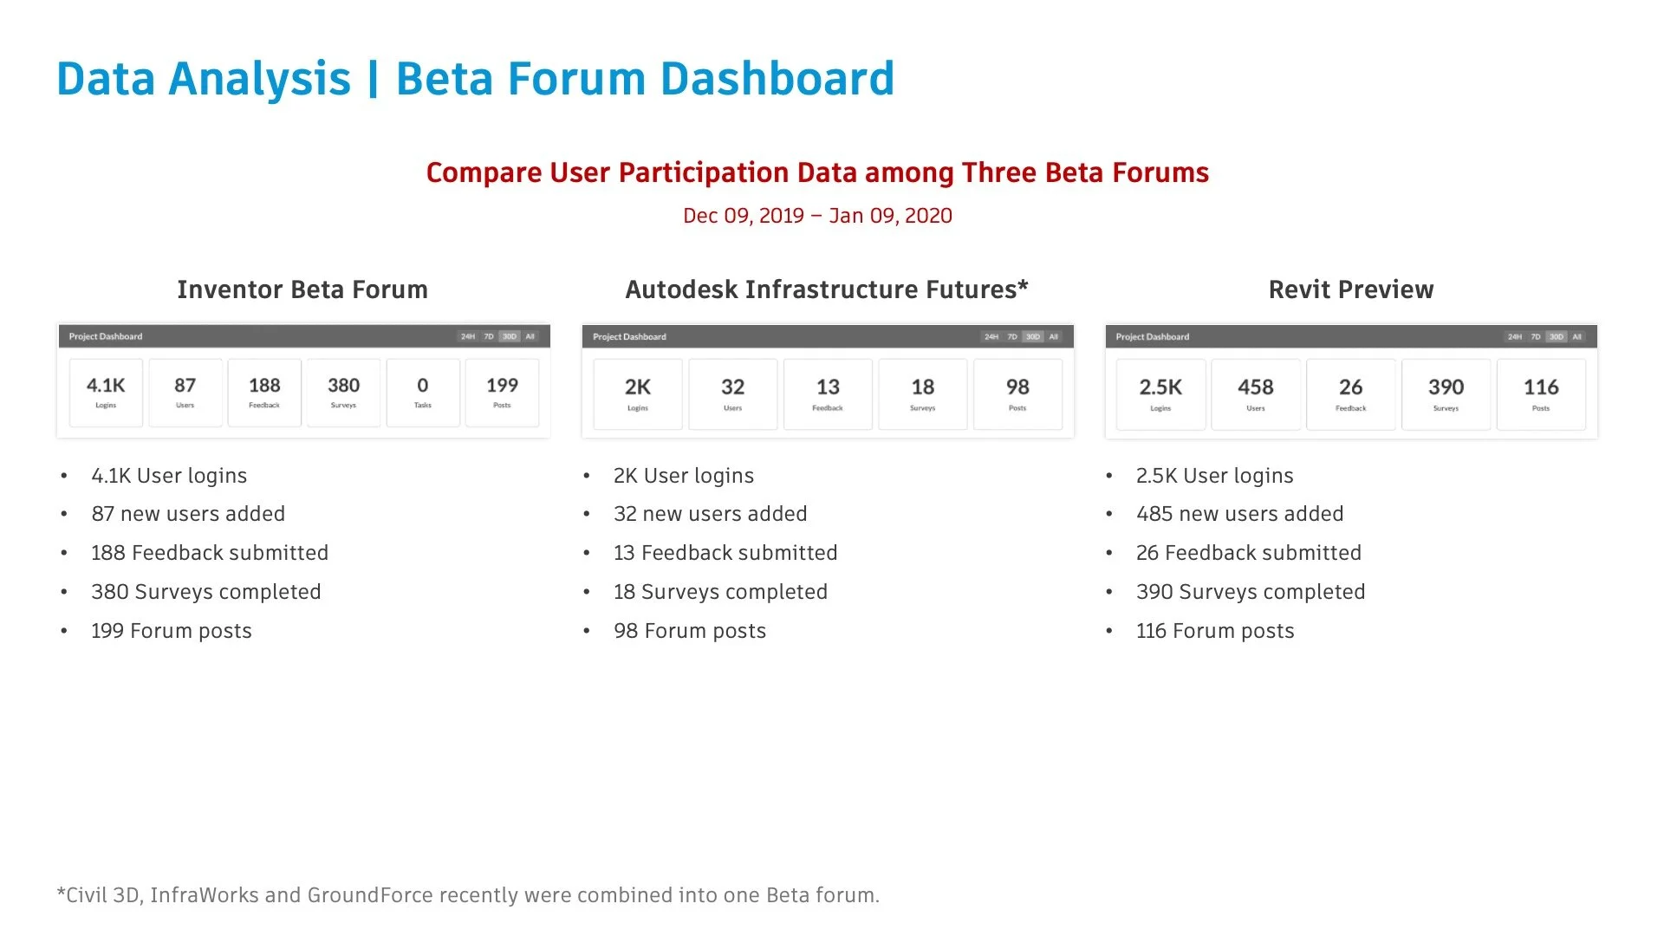This screenshot has height=936, width=1664.
Task: Open the 188 Feedback tile in Inventor
Action: click(x=264, y=393)
